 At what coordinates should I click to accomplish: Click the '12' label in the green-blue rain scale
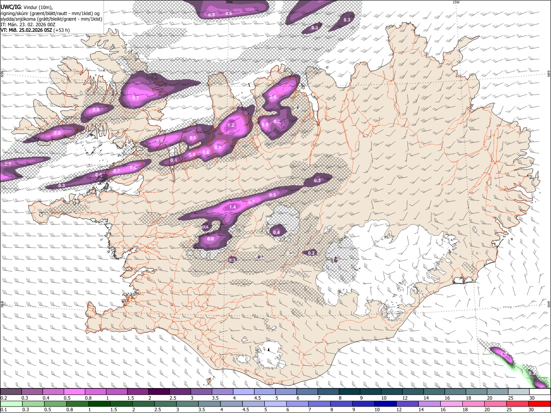tap(399, 410)
